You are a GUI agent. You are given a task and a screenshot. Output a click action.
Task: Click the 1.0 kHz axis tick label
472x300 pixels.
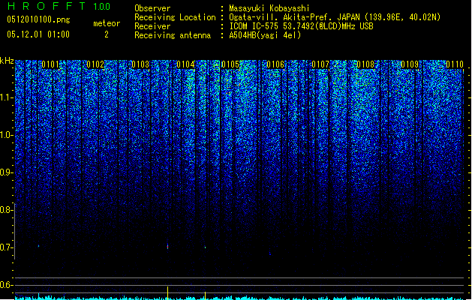point(7,135)
